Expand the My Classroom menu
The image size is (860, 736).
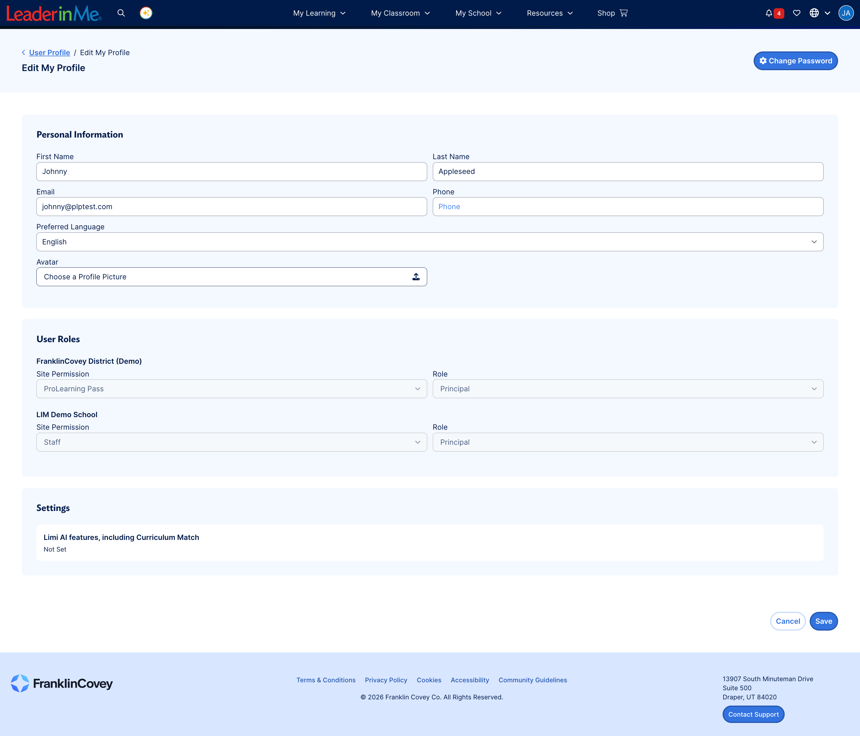tap(400, 13)
